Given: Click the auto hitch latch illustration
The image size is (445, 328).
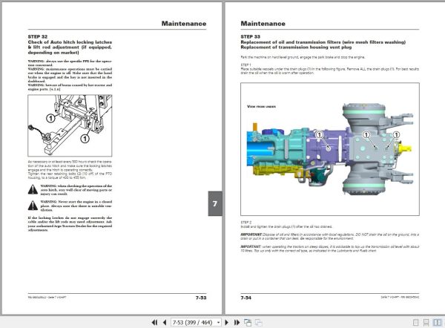Looking at the screenshot, I should pyautogui.click(x=70, y=125).
